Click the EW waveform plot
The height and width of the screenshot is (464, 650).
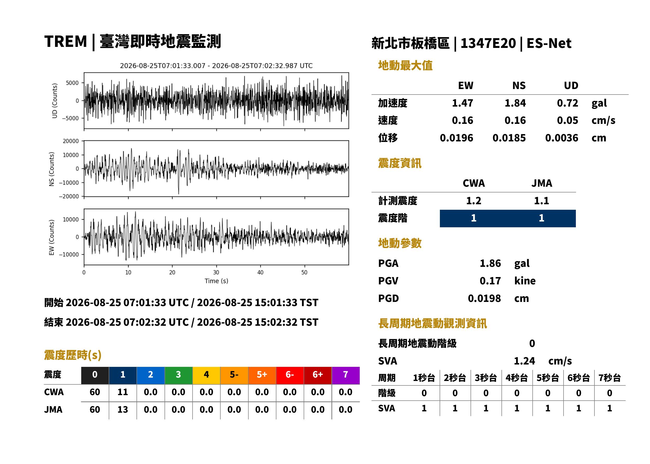pos(216,237)
